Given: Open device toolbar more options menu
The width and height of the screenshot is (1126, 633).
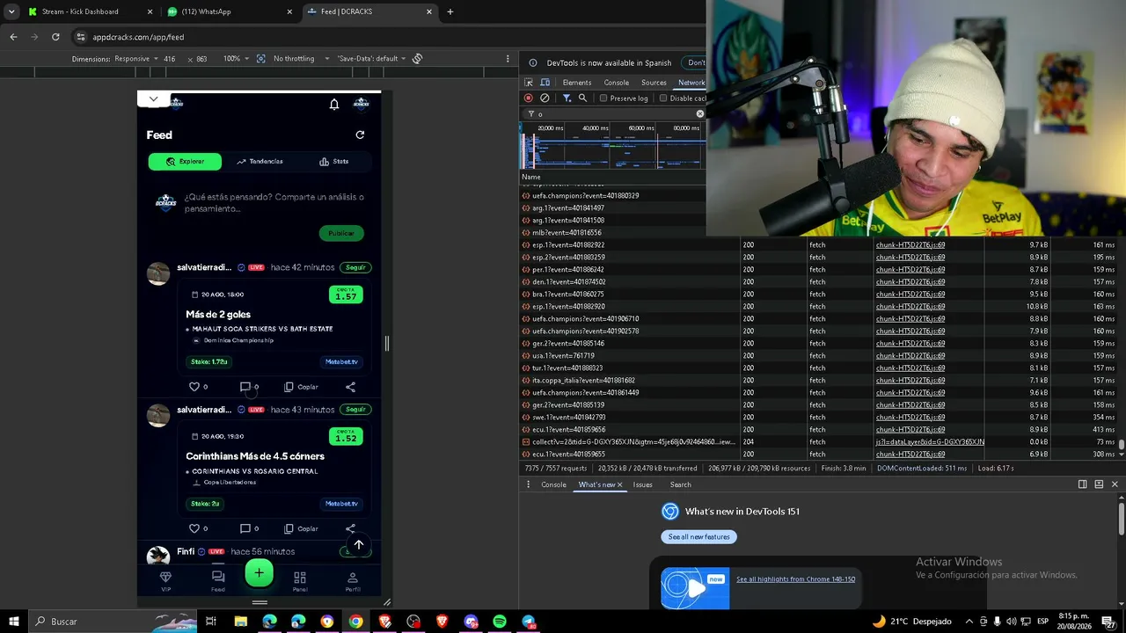Looking at the screenshot, I should [508, 59].
